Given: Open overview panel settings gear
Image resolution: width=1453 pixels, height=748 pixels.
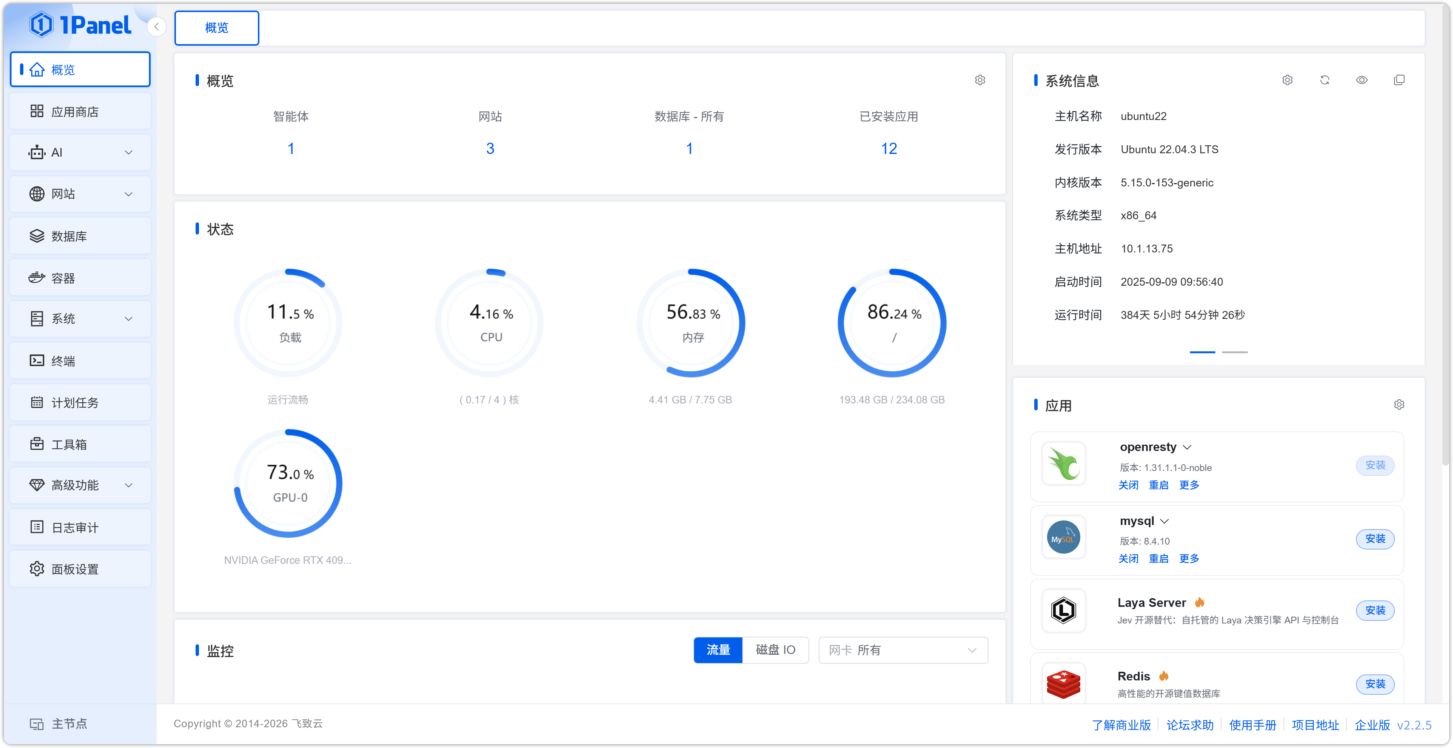Looking at the screenshot, I should click(980, 80).
